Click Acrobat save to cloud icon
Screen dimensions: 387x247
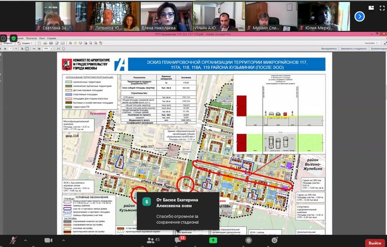(45, 43)
